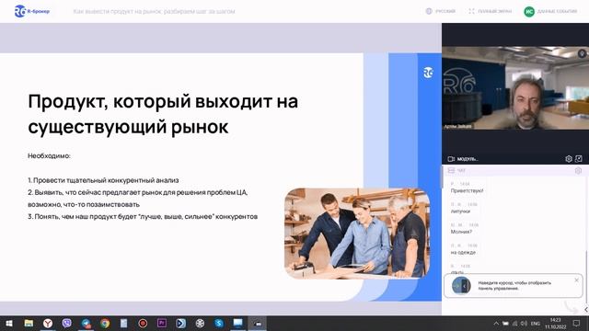This screenshot has width=589, height=331.
Task: Open the monitor icon app in taskbar
Action: coord(238,323)
